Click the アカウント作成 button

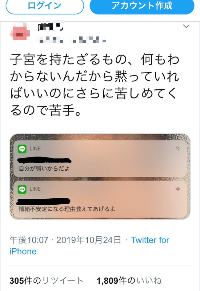pos(142,6)
